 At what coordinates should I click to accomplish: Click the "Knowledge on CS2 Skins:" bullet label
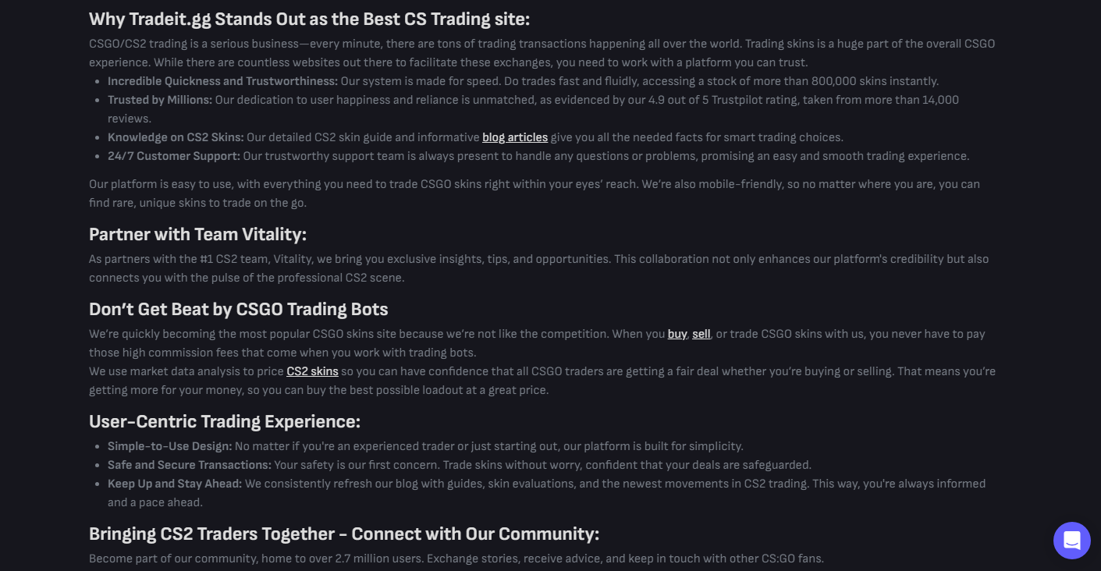point(176,137)
